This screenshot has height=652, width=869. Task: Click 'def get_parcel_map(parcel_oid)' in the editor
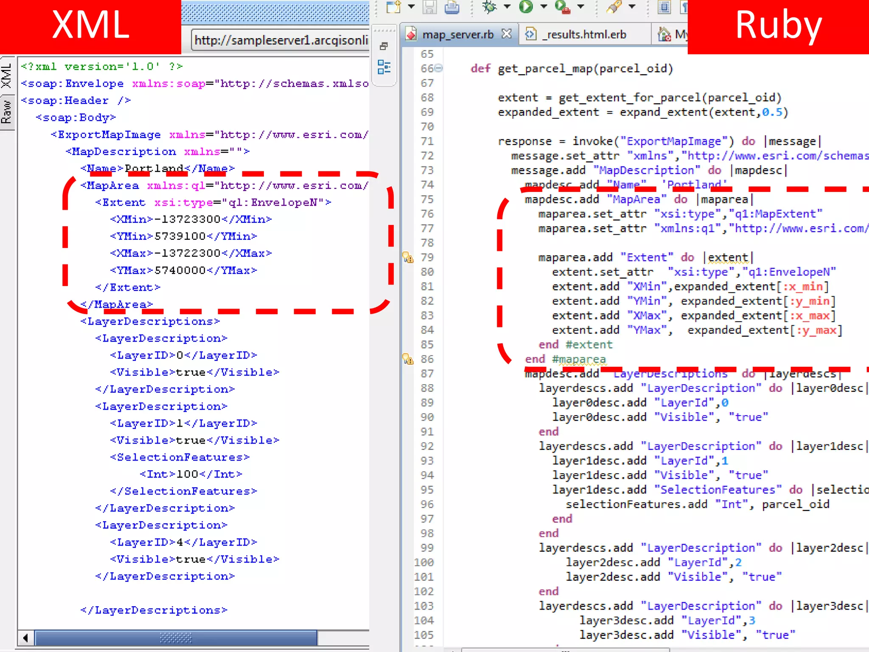pos(572,68)
